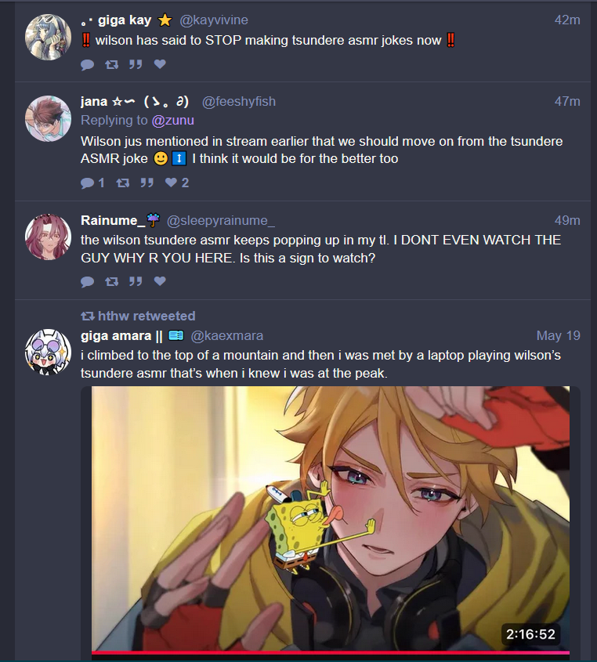Screen dimensions: 597x662
Task: Reply to Rainume_'s tweet
Action: click(x=88, y=281)
